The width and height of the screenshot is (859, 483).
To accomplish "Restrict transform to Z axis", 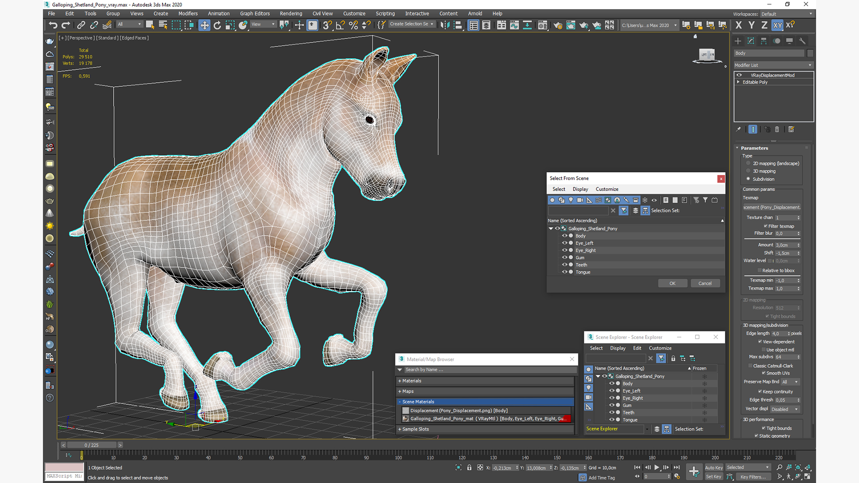I will pos(764,25).
